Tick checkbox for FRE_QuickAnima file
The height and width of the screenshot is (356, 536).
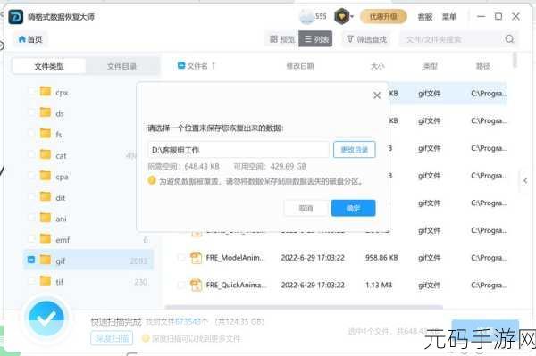coord(181,285)
